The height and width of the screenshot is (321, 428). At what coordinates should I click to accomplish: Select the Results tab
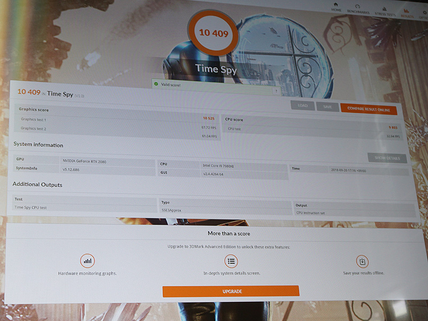[x=407, y=13]
